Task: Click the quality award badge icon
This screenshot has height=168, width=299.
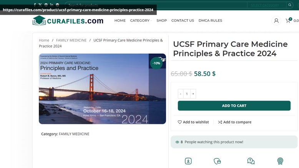Action: pyautogui.click(x=280, y=161)
